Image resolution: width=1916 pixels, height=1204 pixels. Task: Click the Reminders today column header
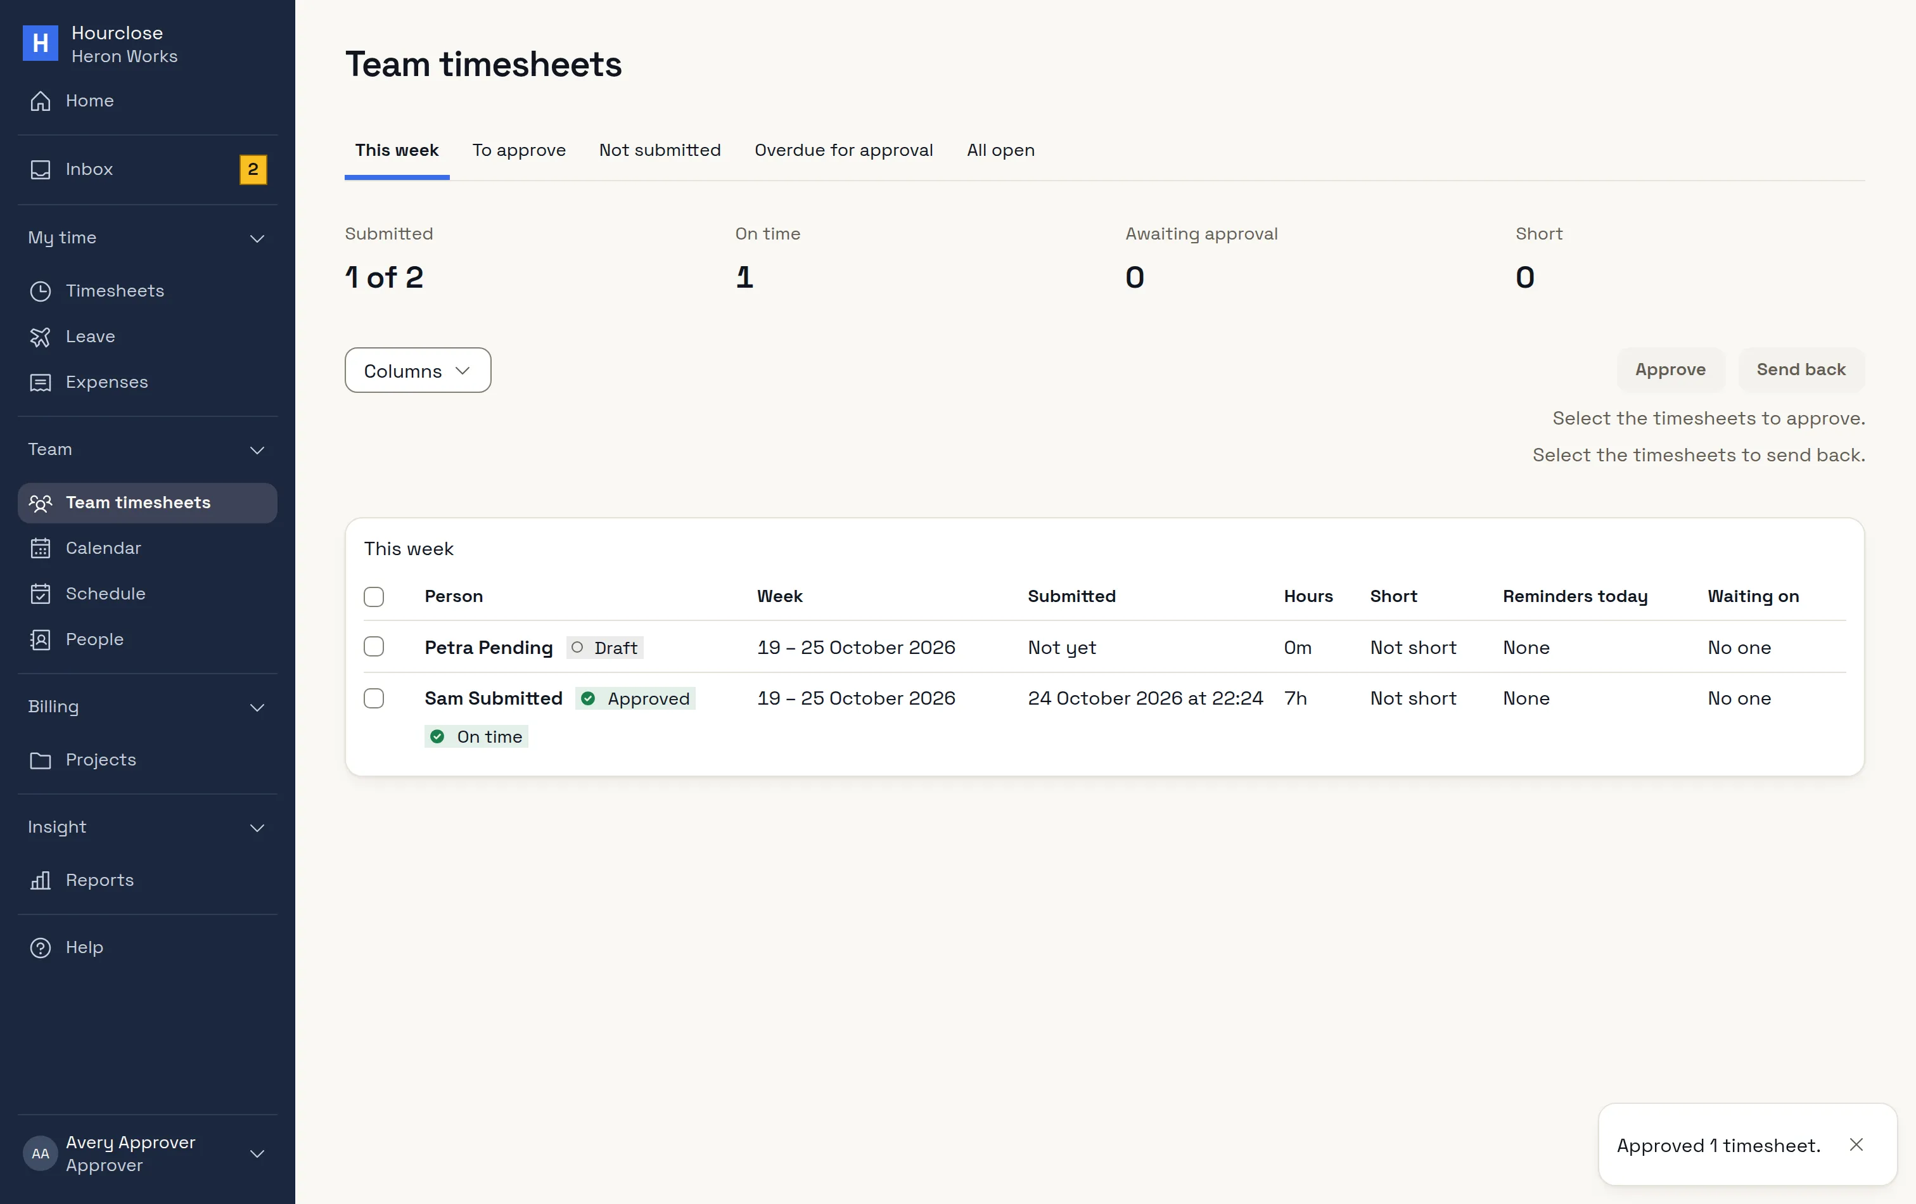pyautogui.click(x=1574, y=597)
